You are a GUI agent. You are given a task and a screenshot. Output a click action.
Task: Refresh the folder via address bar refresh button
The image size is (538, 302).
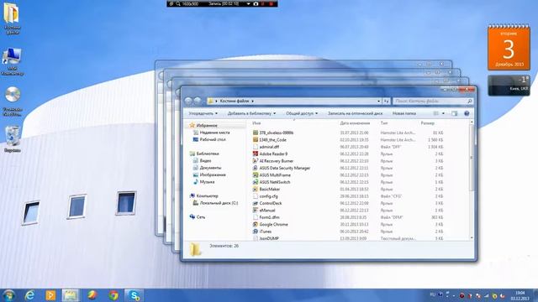(387, 101)
